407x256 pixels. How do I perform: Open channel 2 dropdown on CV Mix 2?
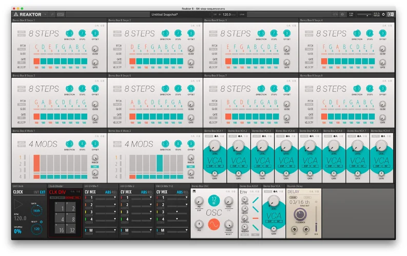pos(150,204)
